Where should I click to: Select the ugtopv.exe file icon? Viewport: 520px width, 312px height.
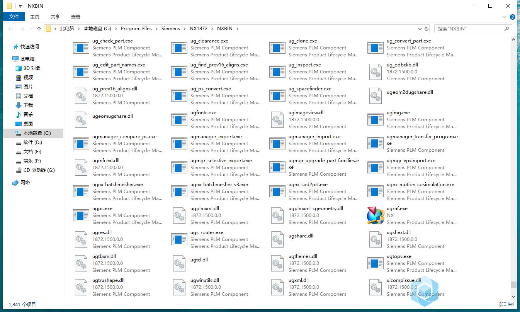click(376, 263)
